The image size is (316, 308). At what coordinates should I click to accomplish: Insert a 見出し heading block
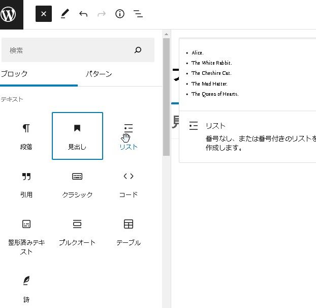[x=77, y=136]
